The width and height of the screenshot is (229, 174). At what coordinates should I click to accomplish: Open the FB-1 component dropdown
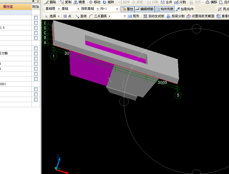click(117, 9)
